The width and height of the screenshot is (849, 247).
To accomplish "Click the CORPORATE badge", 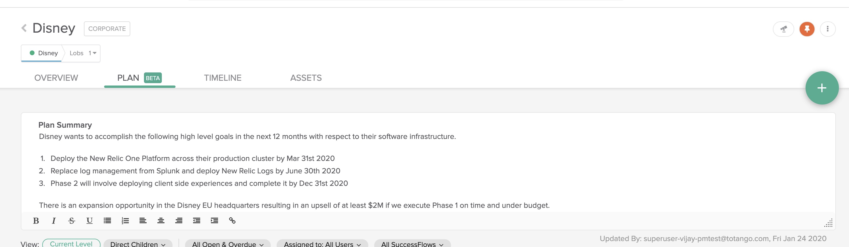I will click(107, 28).
